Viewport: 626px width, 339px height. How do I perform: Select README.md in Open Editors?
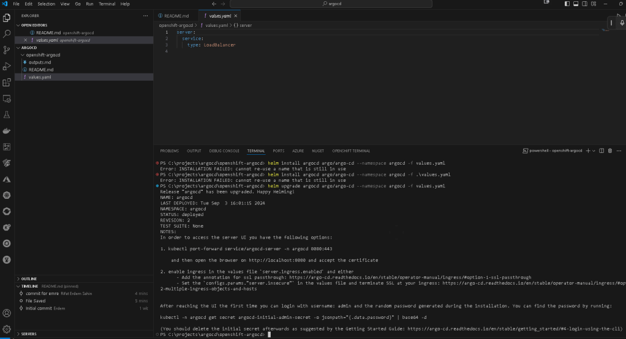[48, 32]
